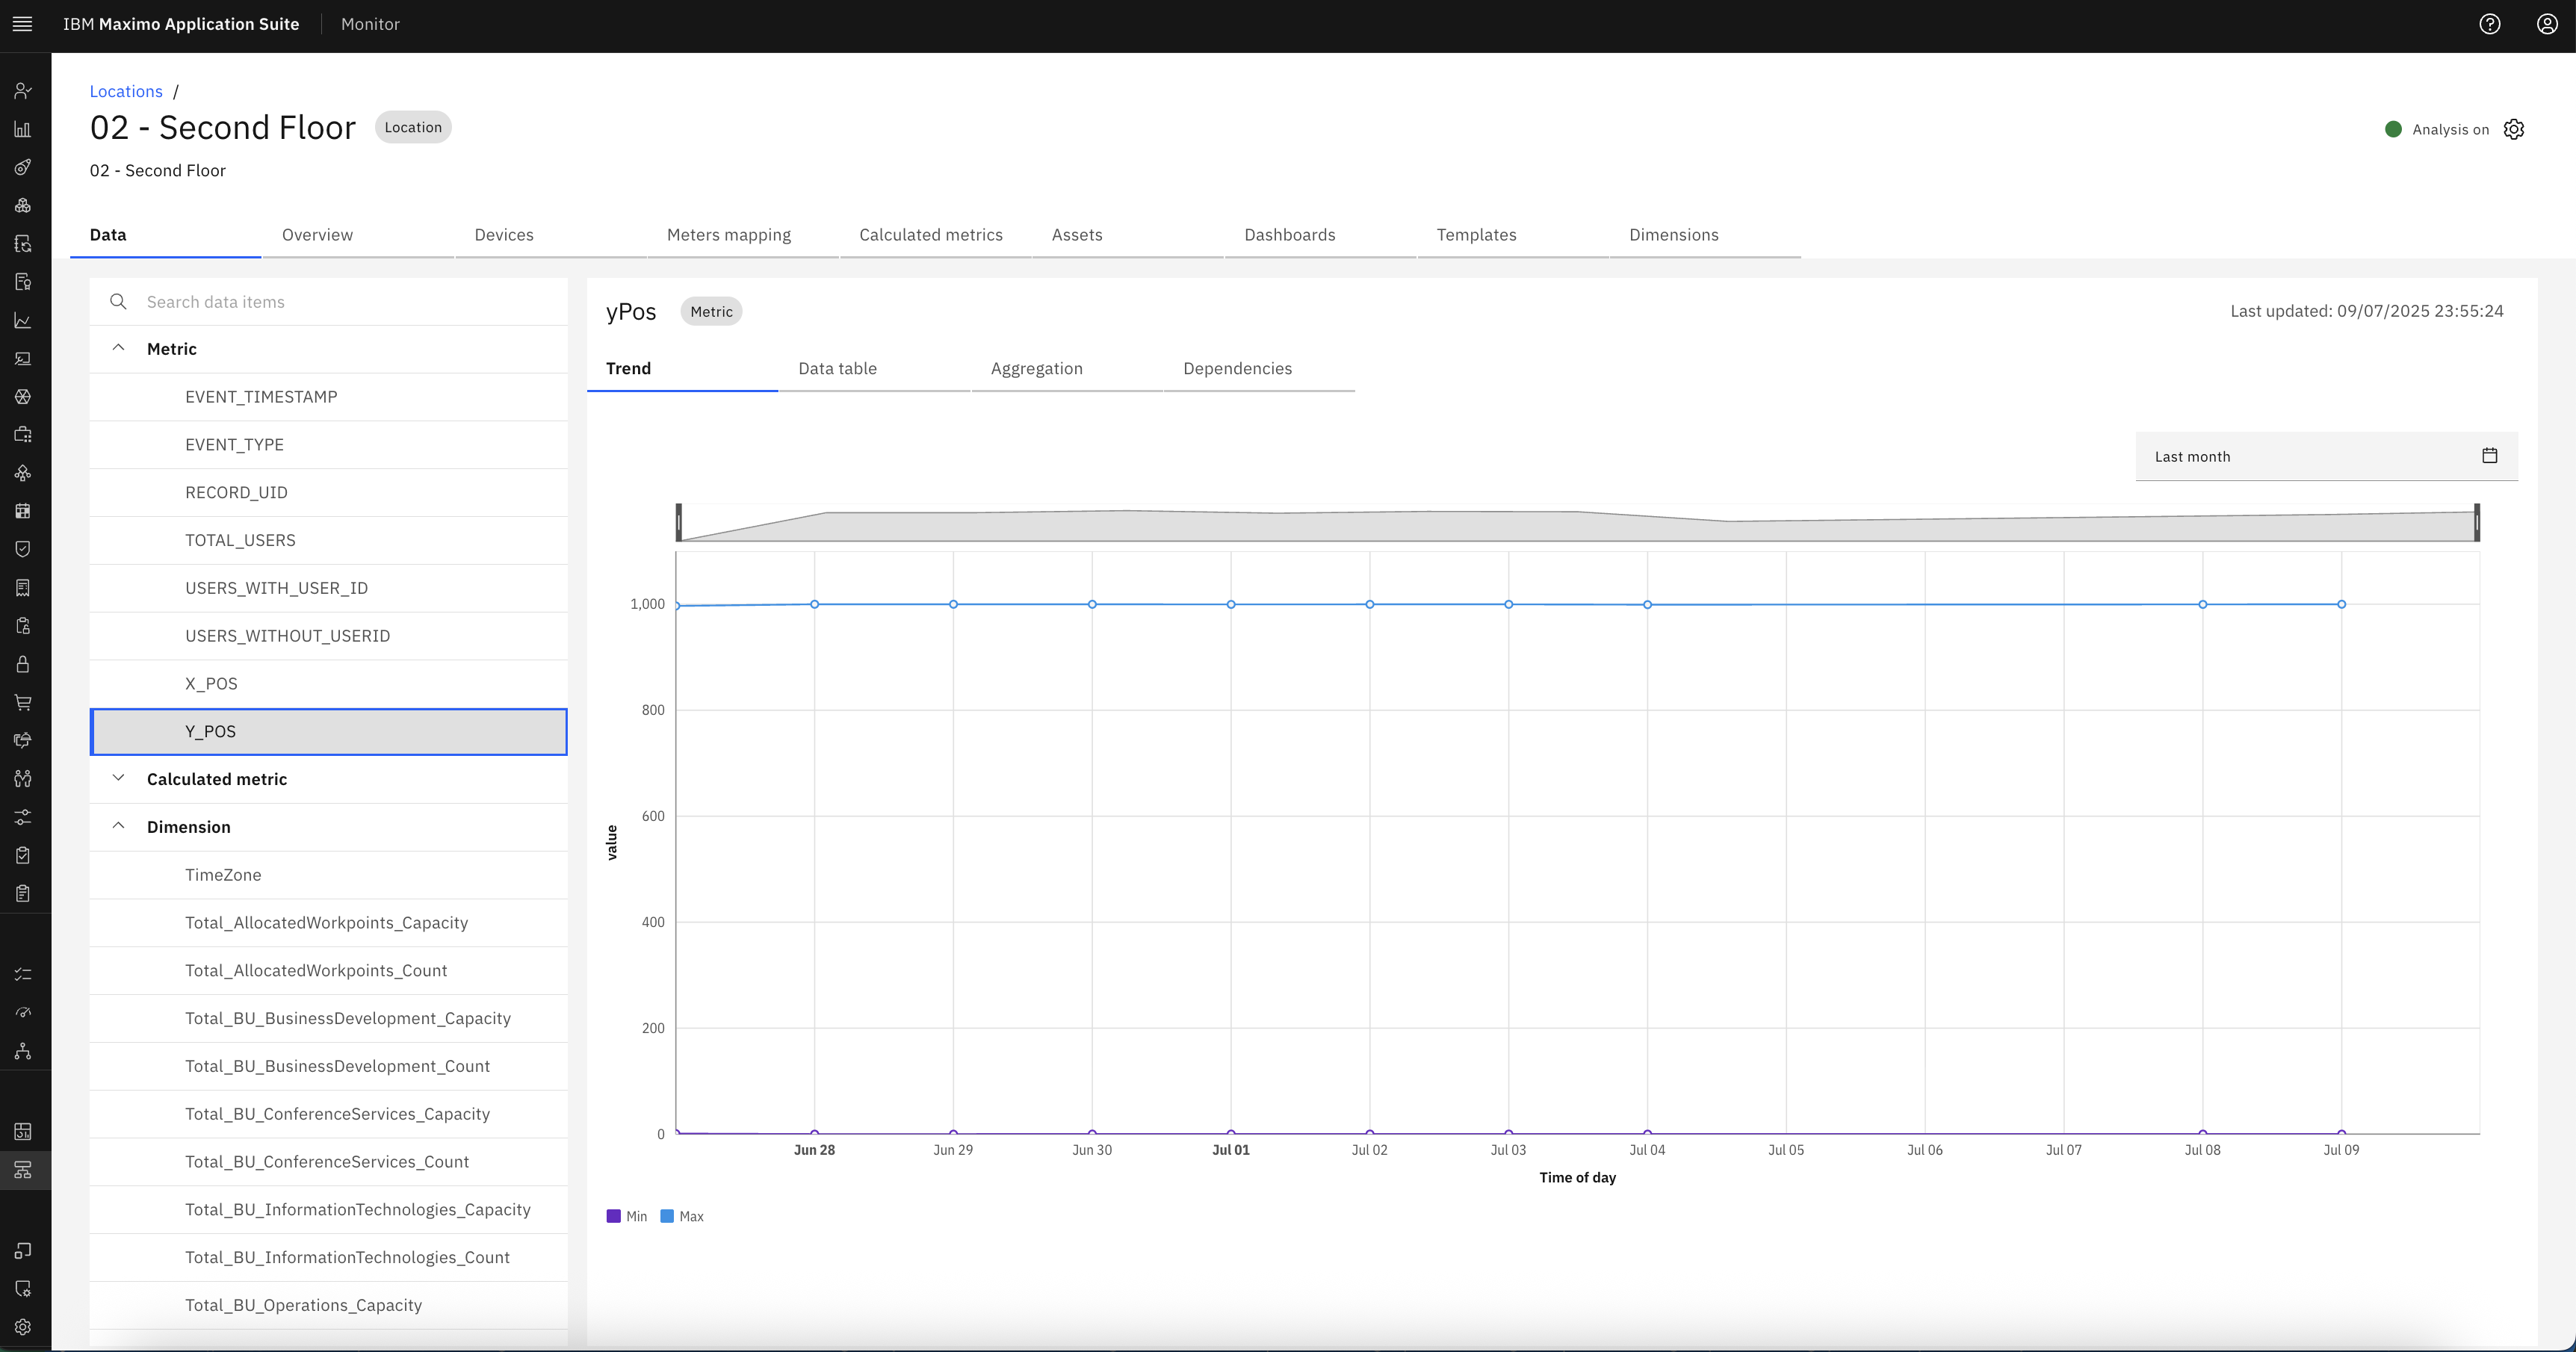
Task: Toggle the Min series in chart legend
Action: (627, 1216)
